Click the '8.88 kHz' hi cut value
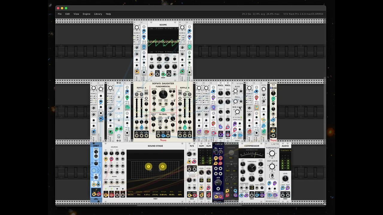The height and width of the screenshot is (215, 383). click(163, 195)
